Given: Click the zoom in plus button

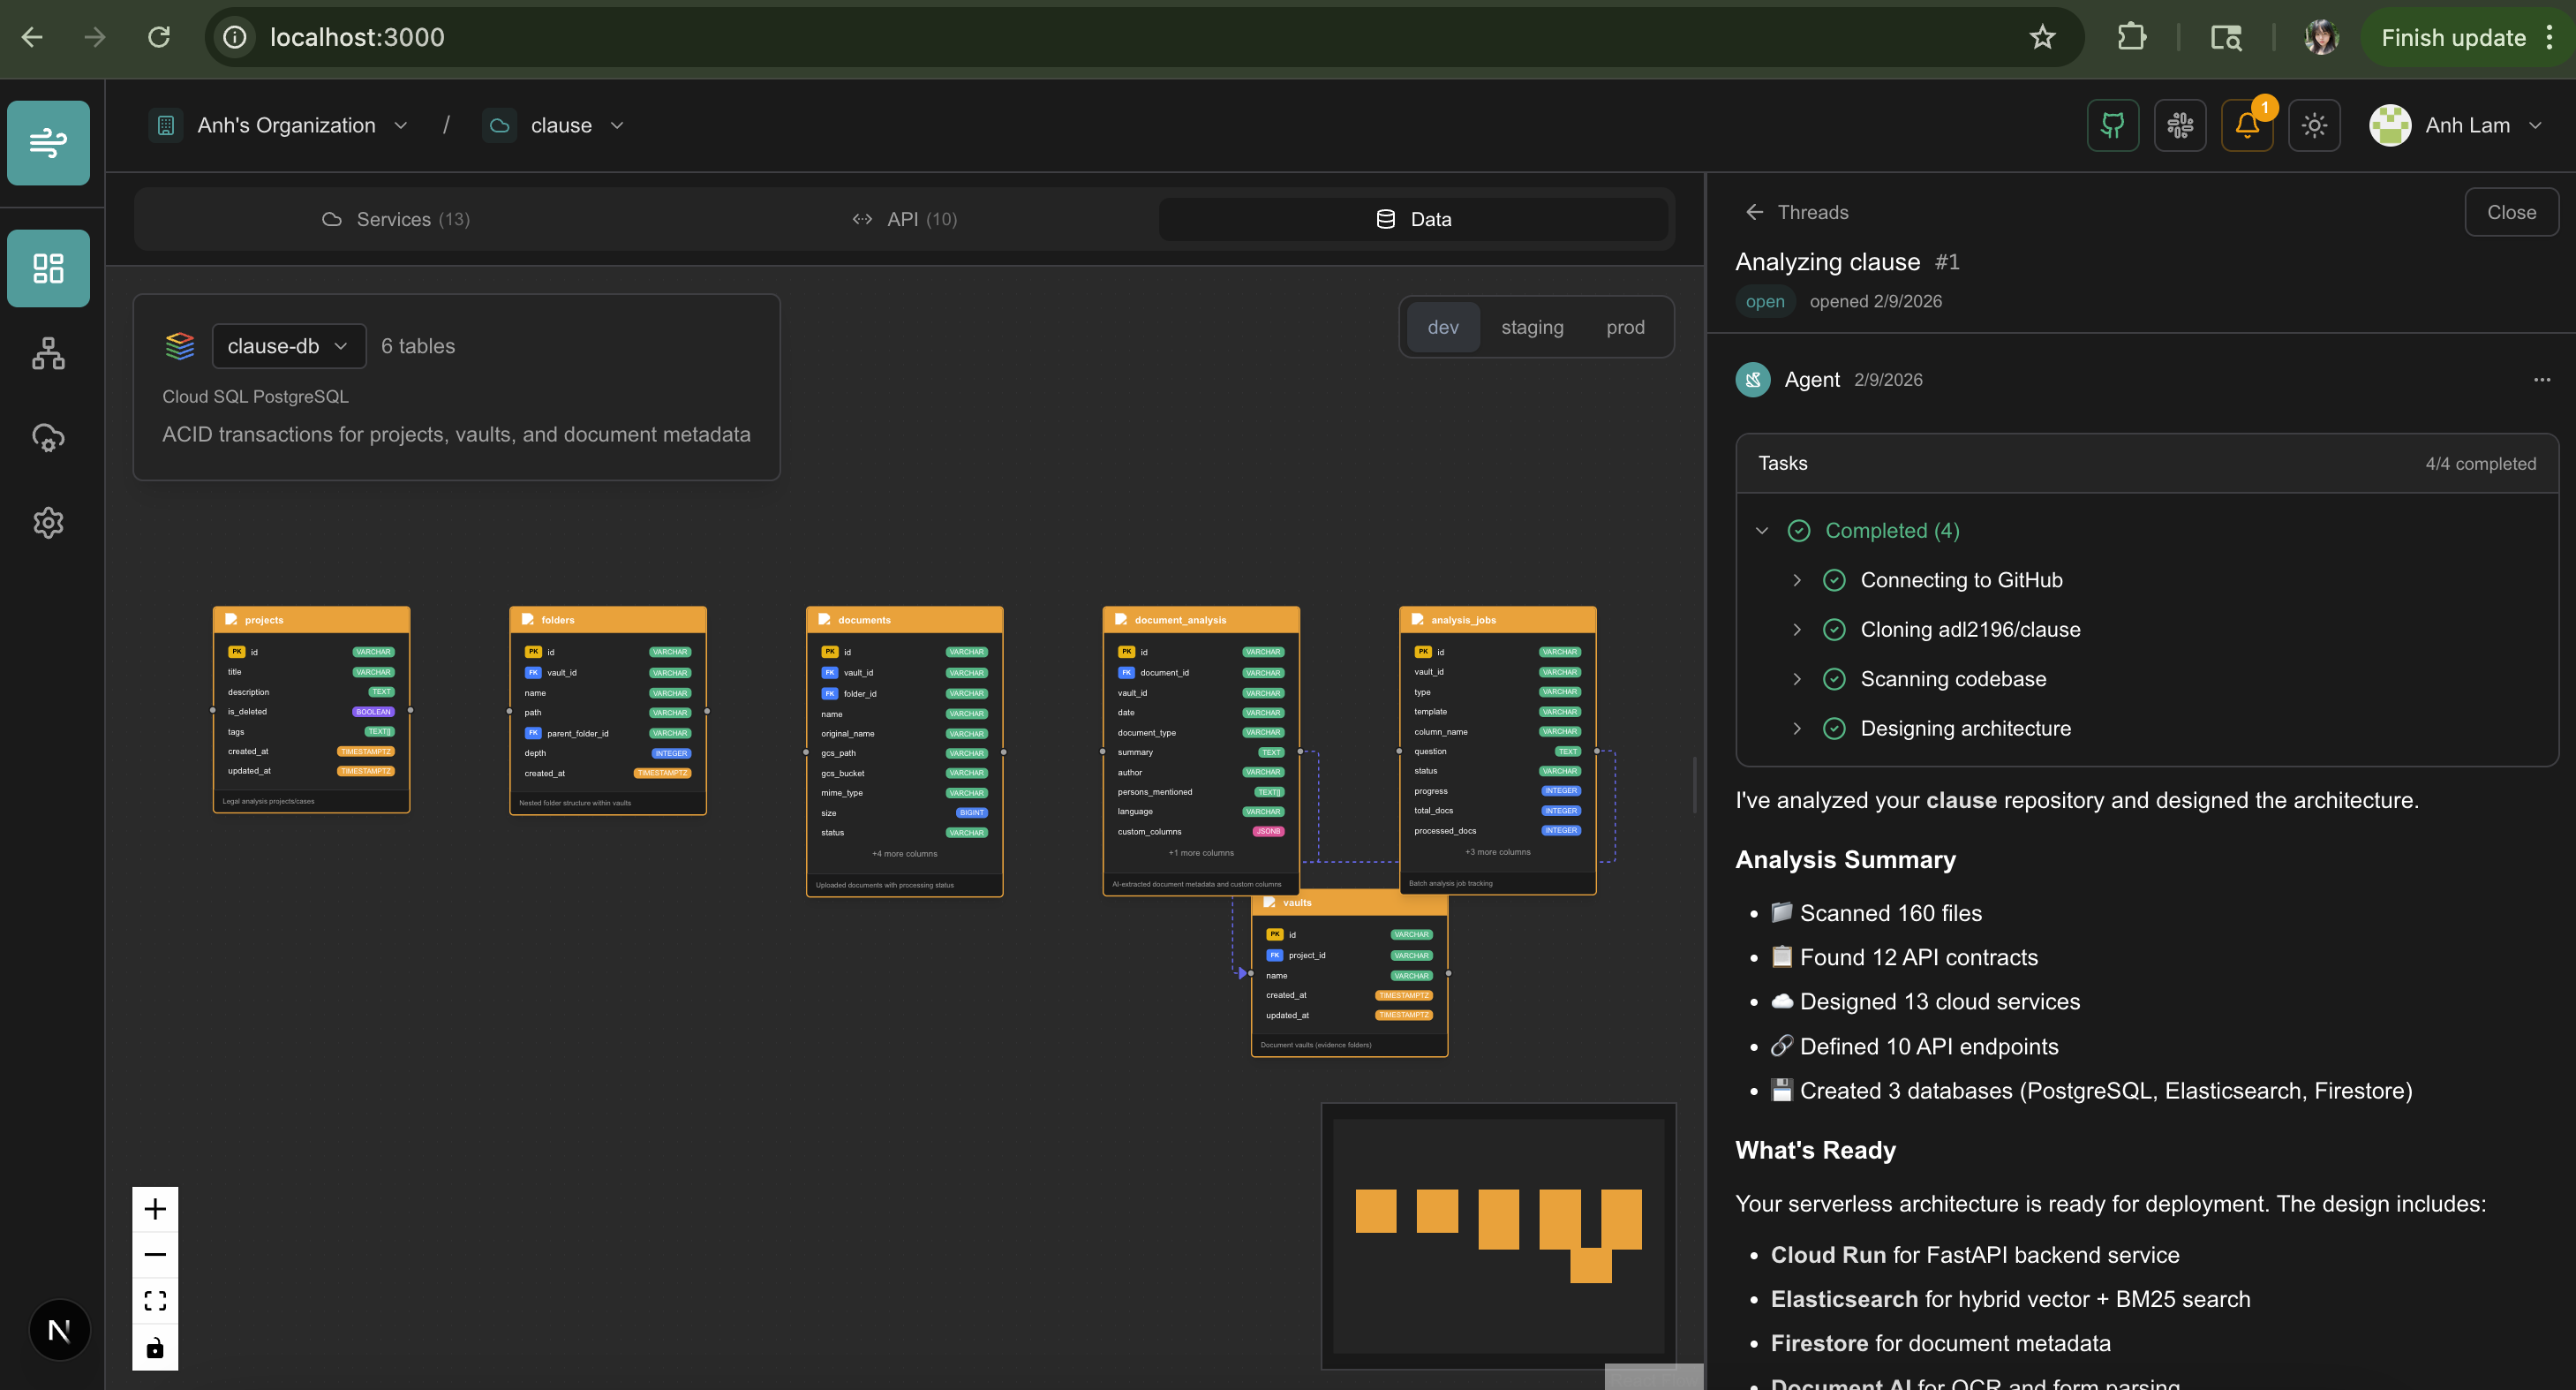Looking at the screenshot, I should 155,1209.
